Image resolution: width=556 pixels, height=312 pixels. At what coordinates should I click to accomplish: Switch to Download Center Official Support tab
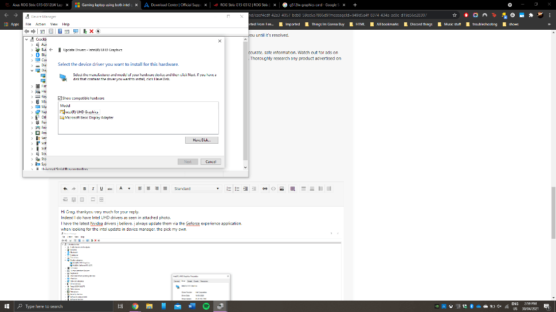[x=175, y=5]
